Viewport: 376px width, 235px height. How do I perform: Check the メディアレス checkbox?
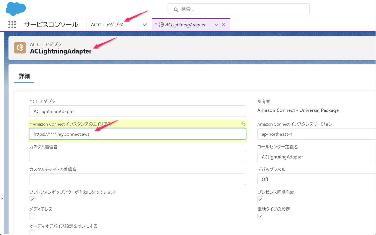click(32, 216)
